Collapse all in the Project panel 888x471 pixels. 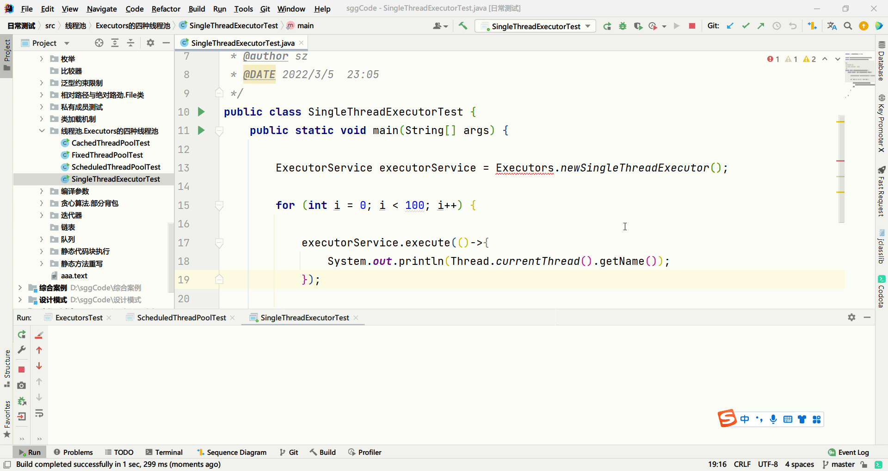130,43
